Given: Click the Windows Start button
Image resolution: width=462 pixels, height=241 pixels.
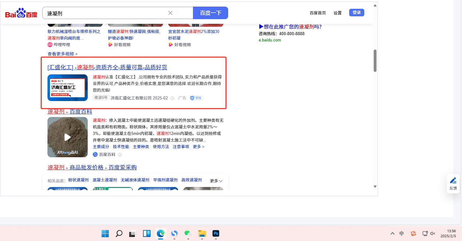Looking at the screenshot, I should 105,233.
